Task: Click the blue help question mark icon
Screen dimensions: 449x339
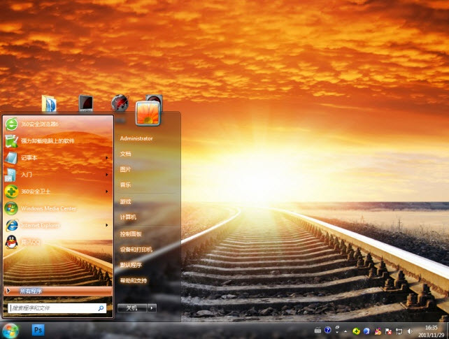Action: (328, 330)
